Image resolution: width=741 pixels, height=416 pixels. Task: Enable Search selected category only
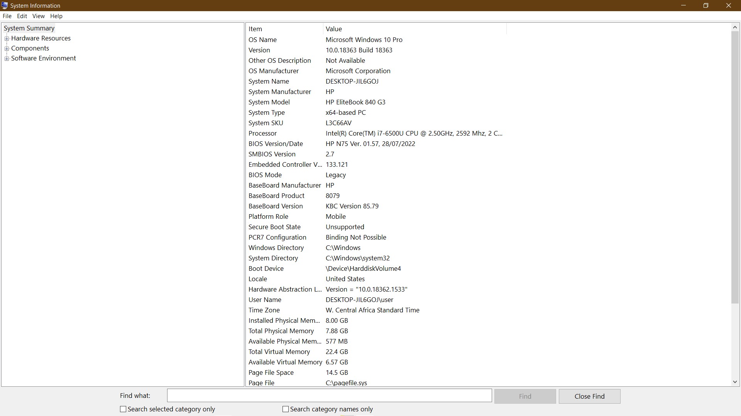(x=123, y=409)
